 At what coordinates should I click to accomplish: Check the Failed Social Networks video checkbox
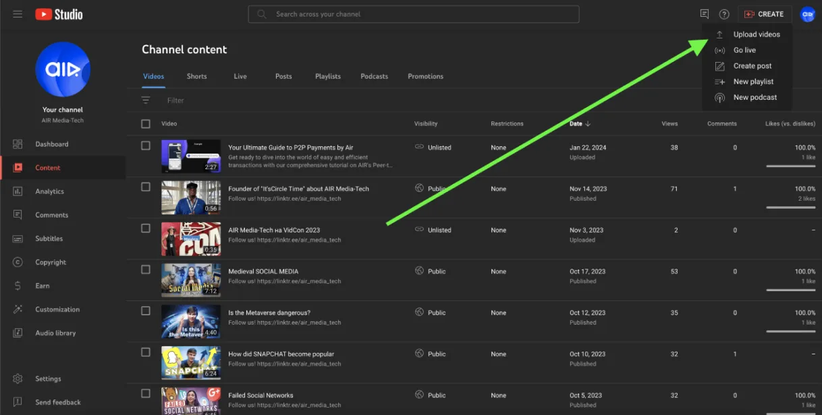pos(146,393)
